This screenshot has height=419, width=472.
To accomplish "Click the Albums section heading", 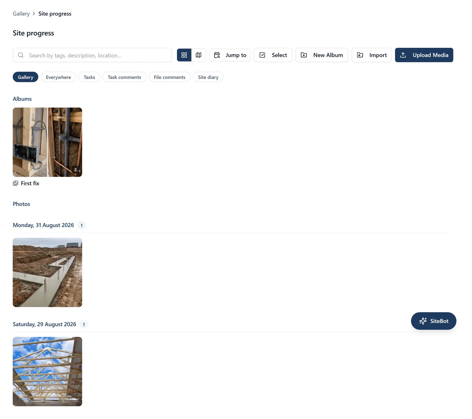I will 22,99.
